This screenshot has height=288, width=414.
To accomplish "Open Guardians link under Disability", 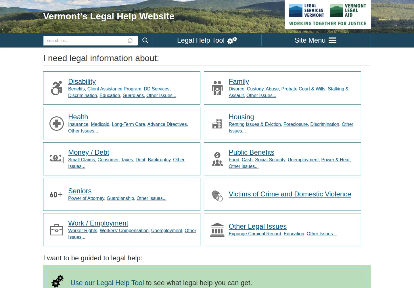I will 133,95.
